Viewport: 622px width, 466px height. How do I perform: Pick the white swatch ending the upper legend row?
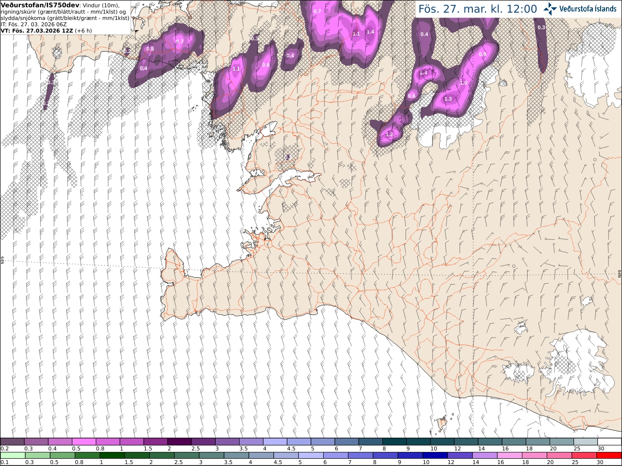[610, 442]
